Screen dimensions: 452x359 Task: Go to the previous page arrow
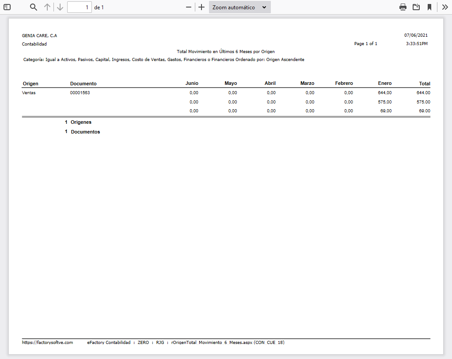point(47,7)
